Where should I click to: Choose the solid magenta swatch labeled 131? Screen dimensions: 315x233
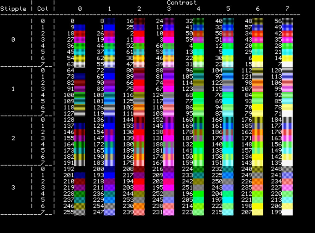169,138
